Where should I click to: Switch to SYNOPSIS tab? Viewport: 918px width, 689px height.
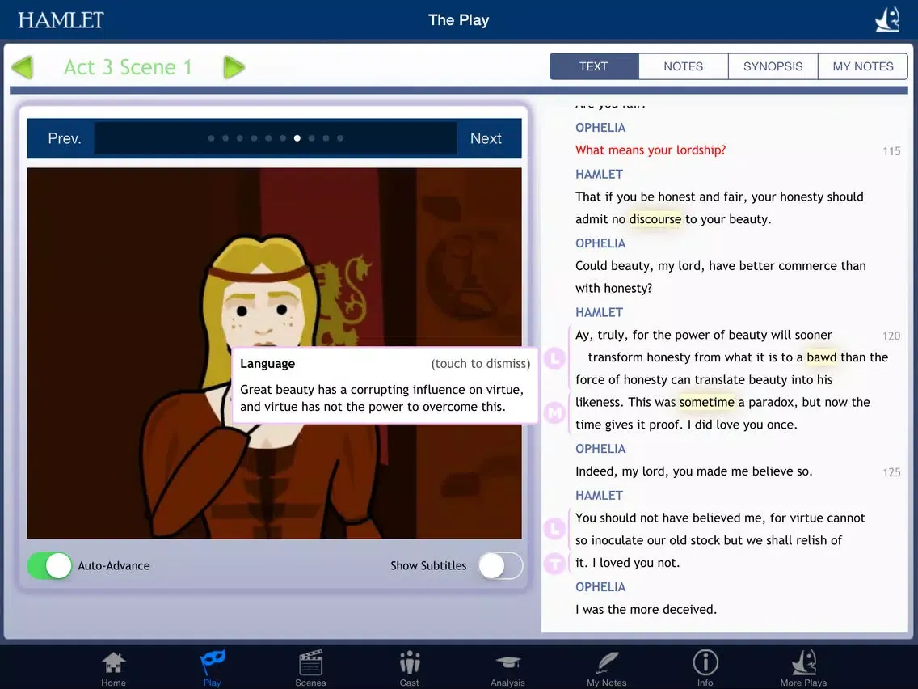pyautogui.click(x=773, y=66)
